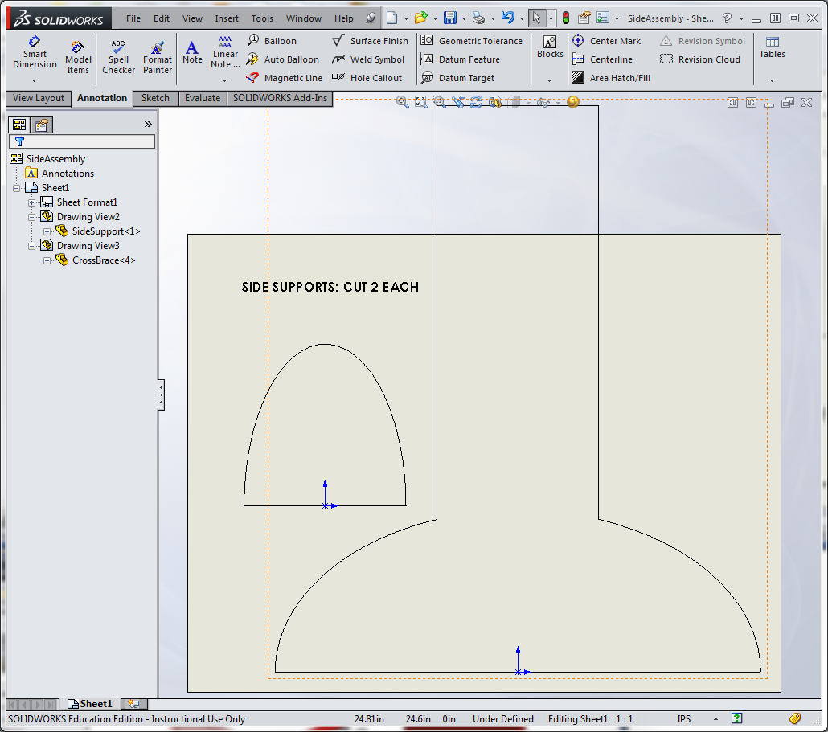Open the File menu
828x732 pixels.
133,18
